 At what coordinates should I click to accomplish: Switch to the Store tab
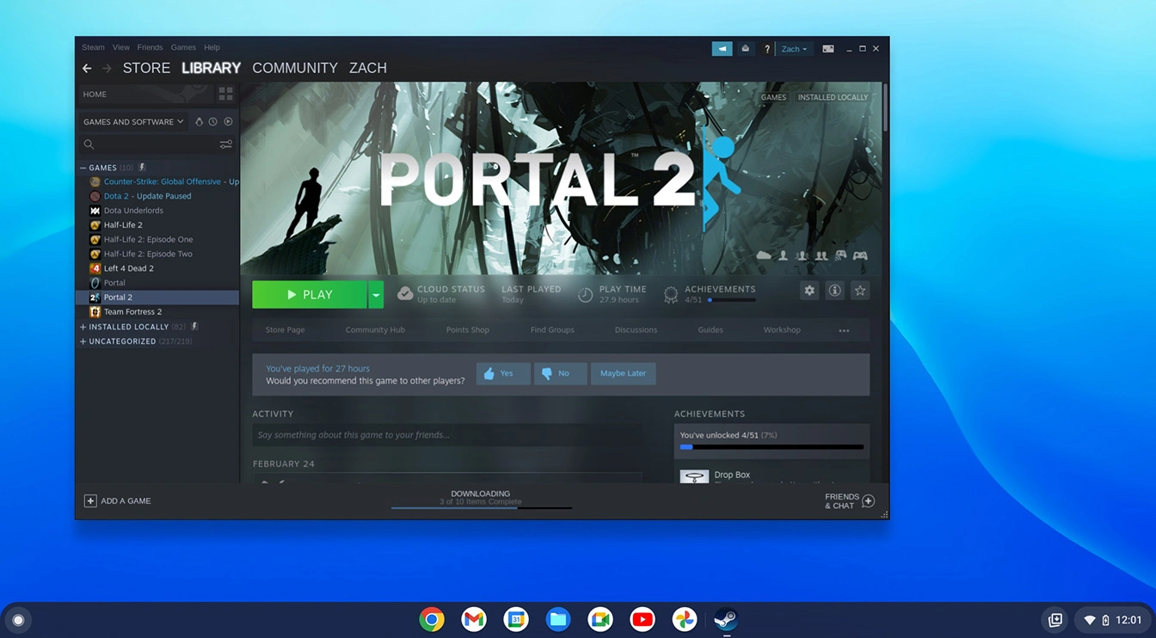tap(146, 68)
